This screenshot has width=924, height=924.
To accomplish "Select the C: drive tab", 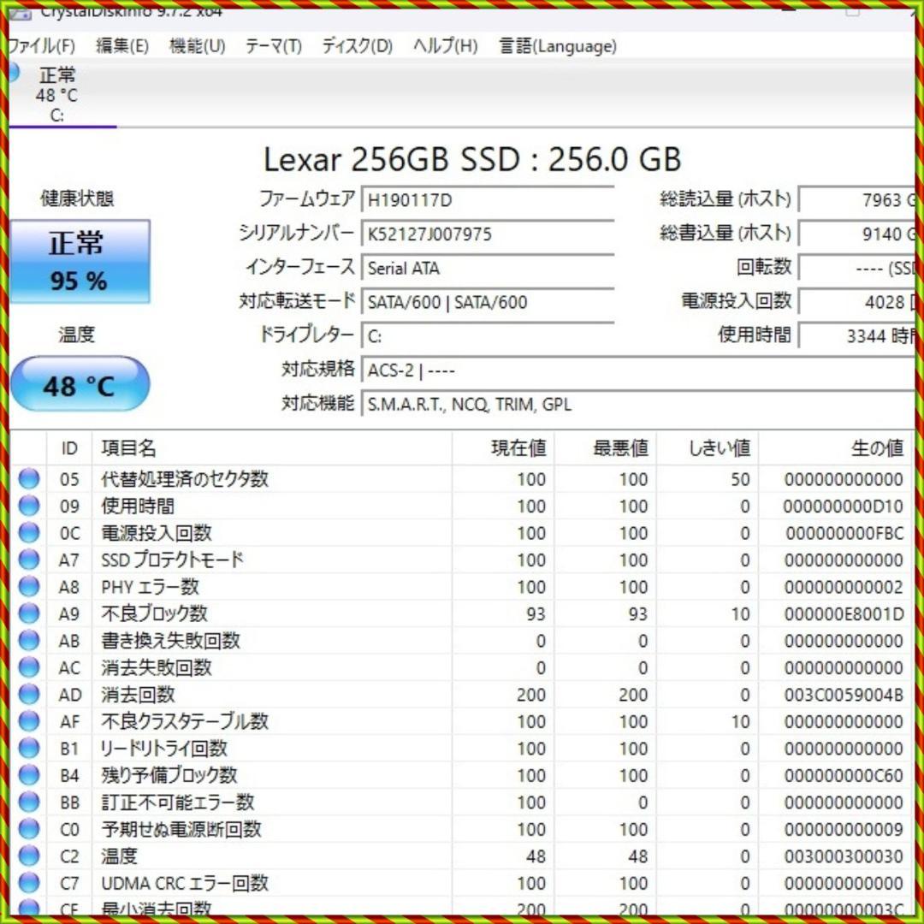I will tap(60, 94).
